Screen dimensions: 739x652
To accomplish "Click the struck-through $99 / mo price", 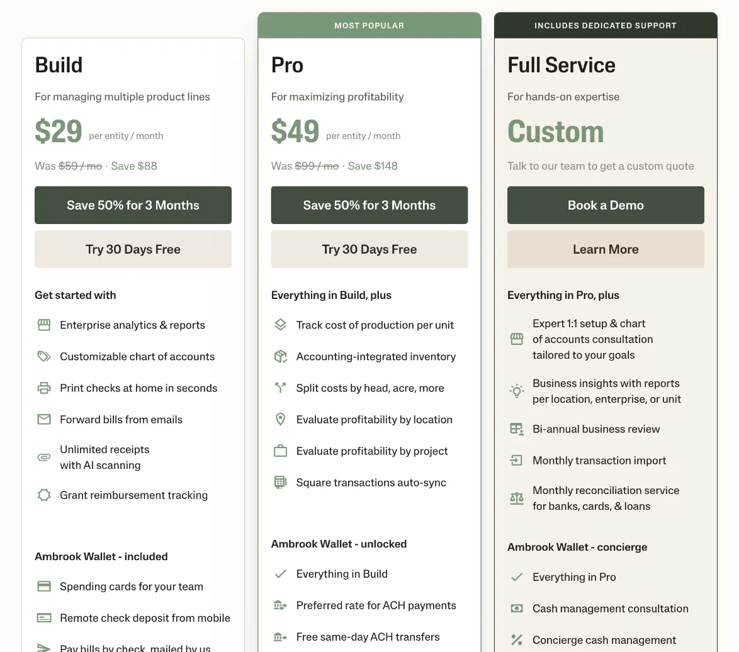I will point(317,166).
